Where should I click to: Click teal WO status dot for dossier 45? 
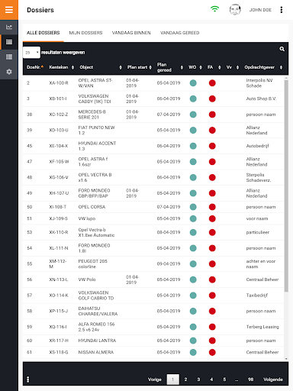(193, 146)
